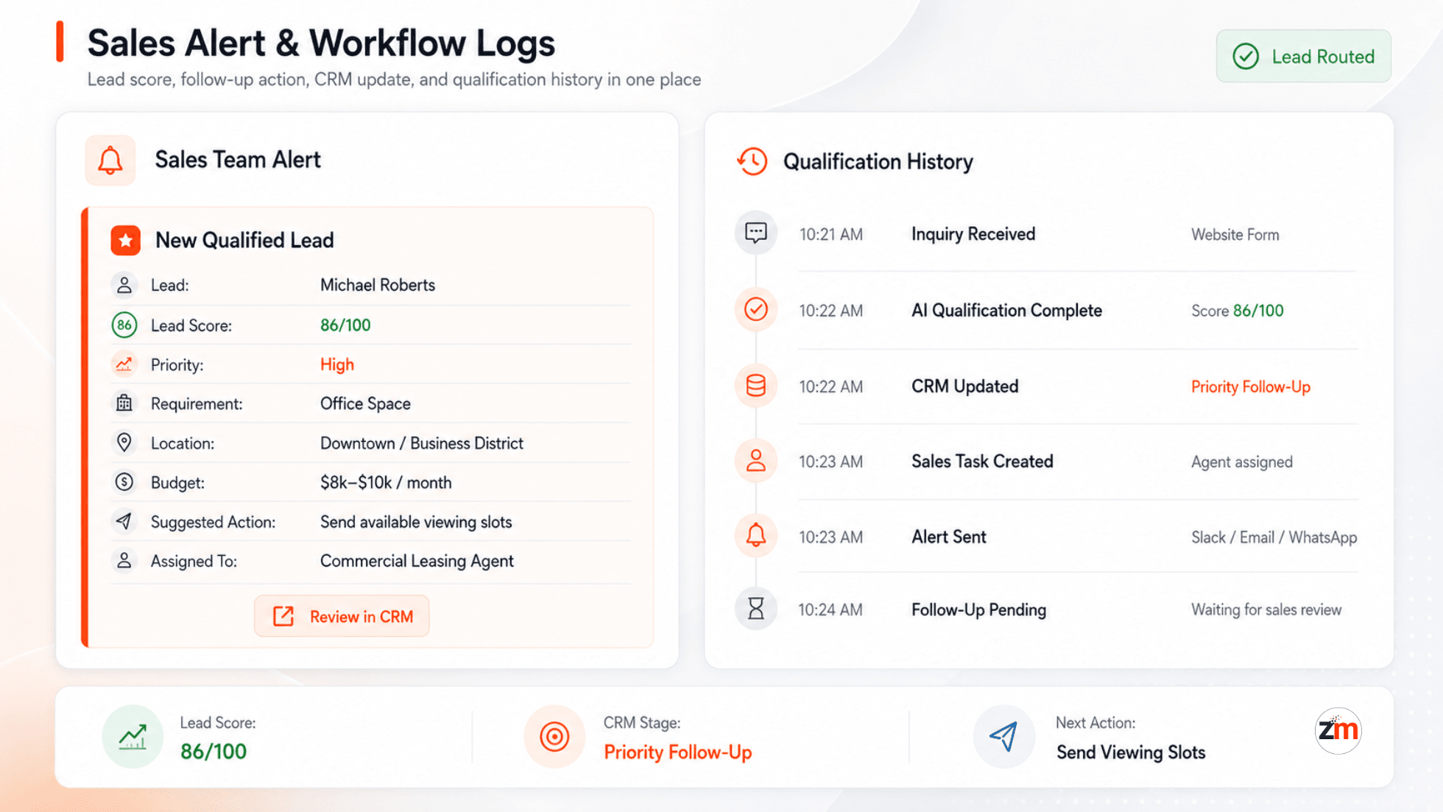1443x812 pixels.
Task: Click the hourglass icon for Follow-Up Pending
Action: click(x=756, y=609)
